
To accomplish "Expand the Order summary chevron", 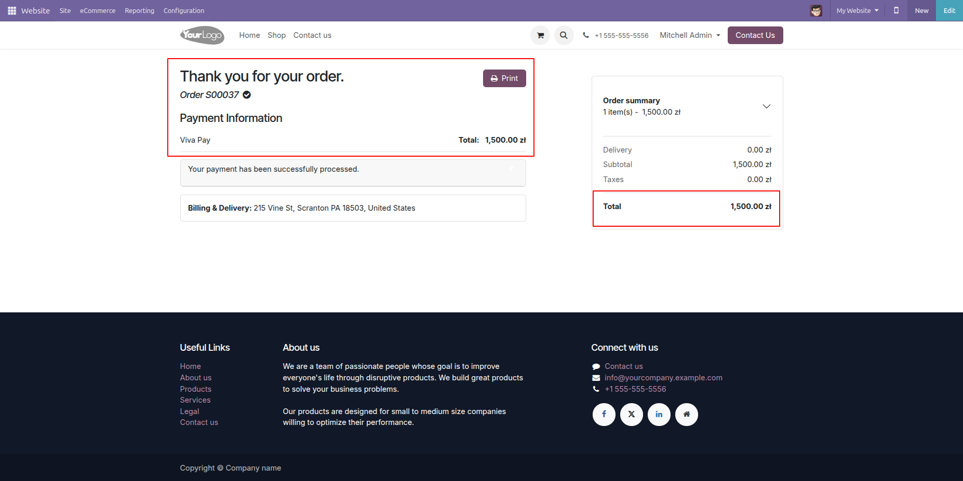I will pyautogui.click(x=766, y=106).
